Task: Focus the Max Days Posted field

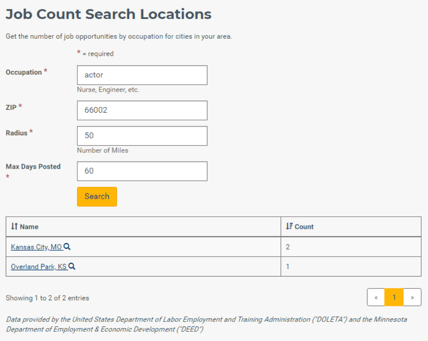Action: (142, 171)
